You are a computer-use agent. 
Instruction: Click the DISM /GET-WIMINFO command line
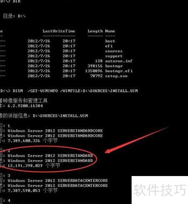coord(69,91)
